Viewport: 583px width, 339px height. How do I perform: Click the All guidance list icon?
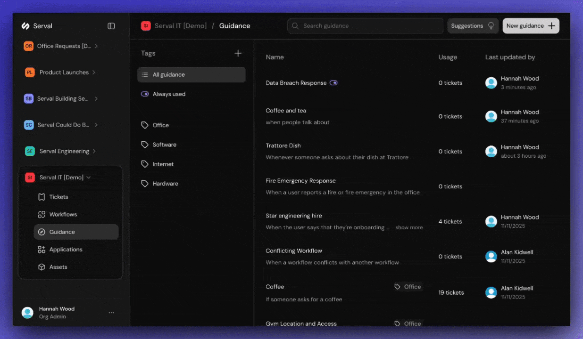pyautogui.click(x=145, y=75)
